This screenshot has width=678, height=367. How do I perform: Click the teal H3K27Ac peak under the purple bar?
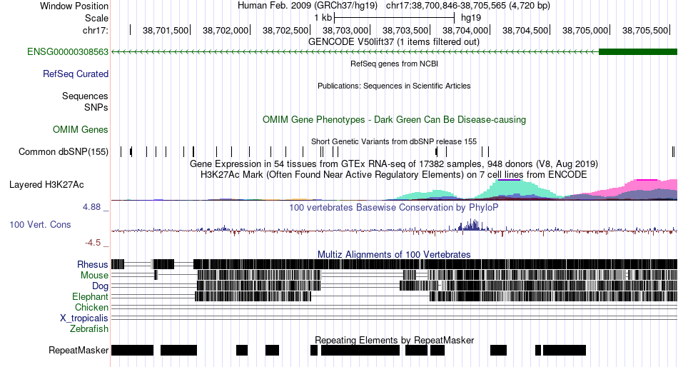pyautogui.click(x=510, y=188)
